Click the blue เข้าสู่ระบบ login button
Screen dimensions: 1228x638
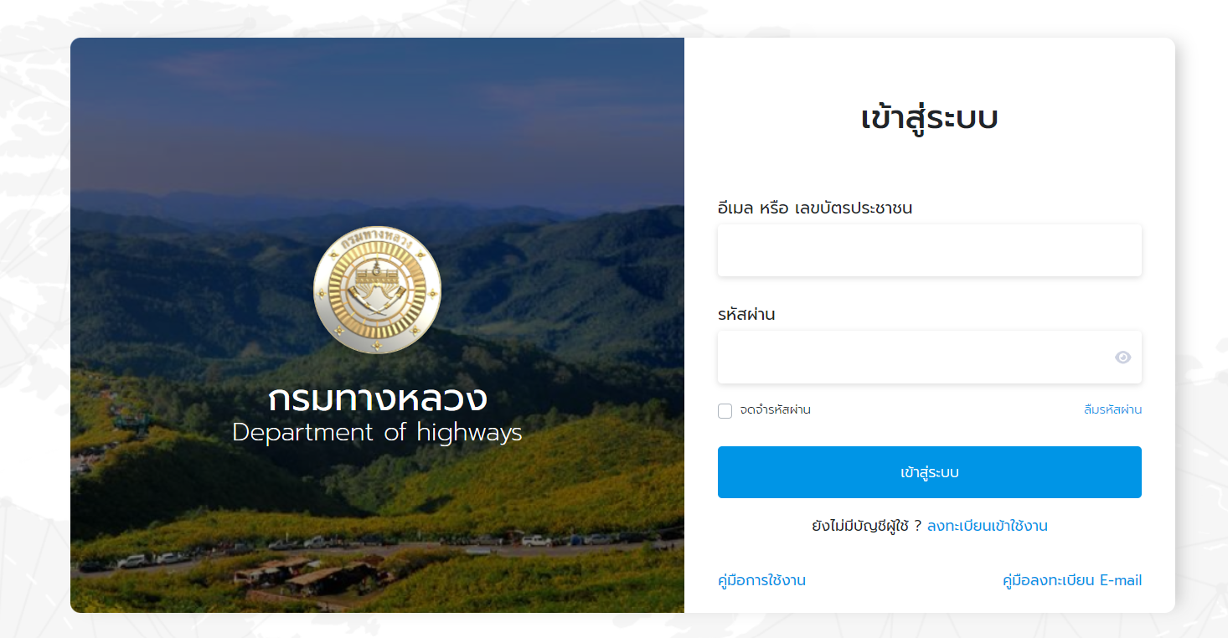pos(930,472)
